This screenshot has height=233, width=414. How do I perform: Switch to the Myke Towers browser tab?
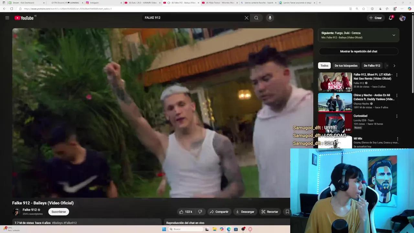point(220,3)
